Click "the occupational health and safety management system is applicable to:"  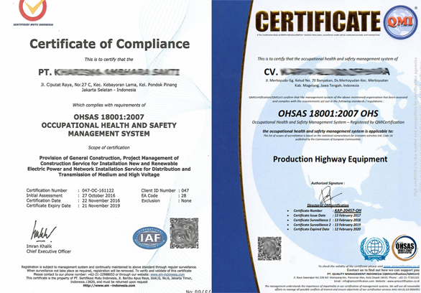coord(328,131)
